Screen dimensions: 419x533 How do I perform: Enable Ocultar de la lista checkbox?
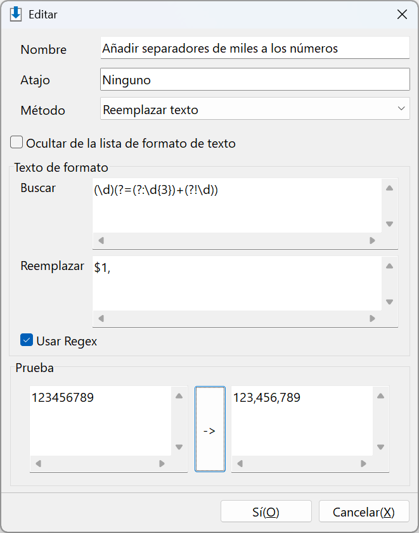click(x=16, y=143)
